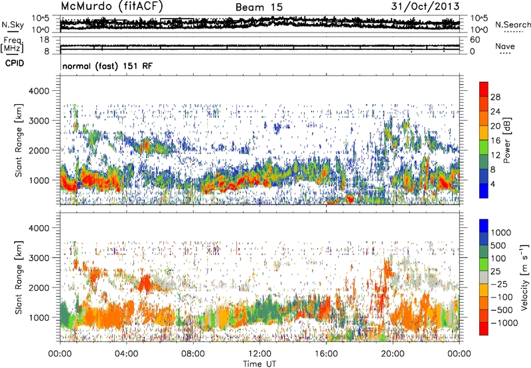Viewport: 531px width, 368px height.
Task: Pick the red bottom segment of Velocity colorbar
Action: pos(484,329)
